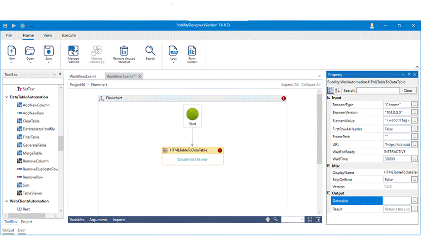
Task: Click the fit-to-screen icon in designer footer
Action: pos(310,220)
